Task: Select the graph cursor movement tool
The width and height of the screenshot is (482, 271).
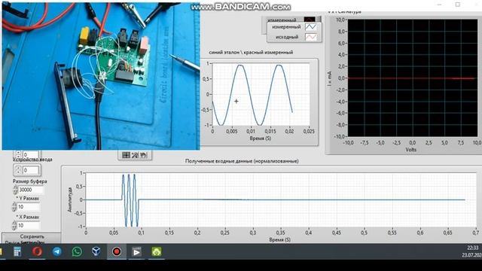Action: [x=126, y=155]
